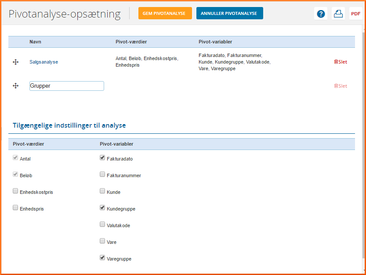Click Slet on the Grupper row
The width and height of the screenshot is (366, 275).
[x=340, y=86]
